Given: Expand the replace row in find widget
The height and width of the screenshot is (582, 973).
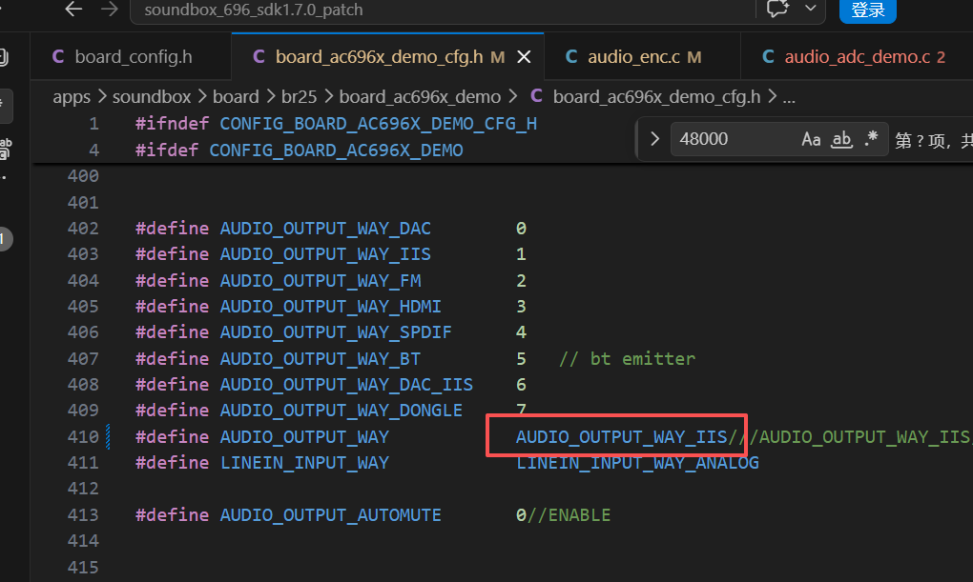Looking at the screenshot, I should [654, 139].
